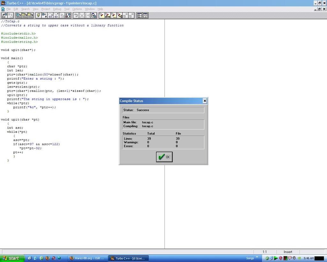
Task: Toggle the Insert mode indicator in the status bar
Action: (x=287, y=252)
